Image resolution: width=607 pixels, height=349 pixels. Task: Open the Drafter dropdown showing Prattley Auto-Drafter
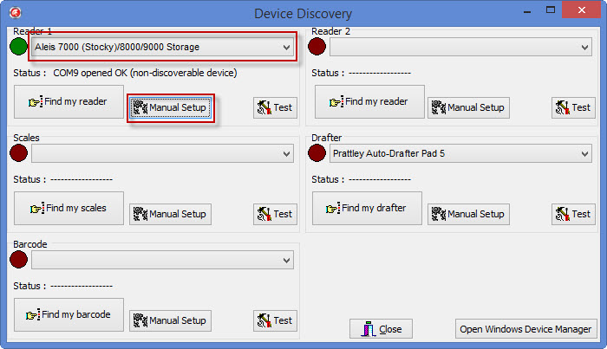pyautogui.click(x=460, y=154)
